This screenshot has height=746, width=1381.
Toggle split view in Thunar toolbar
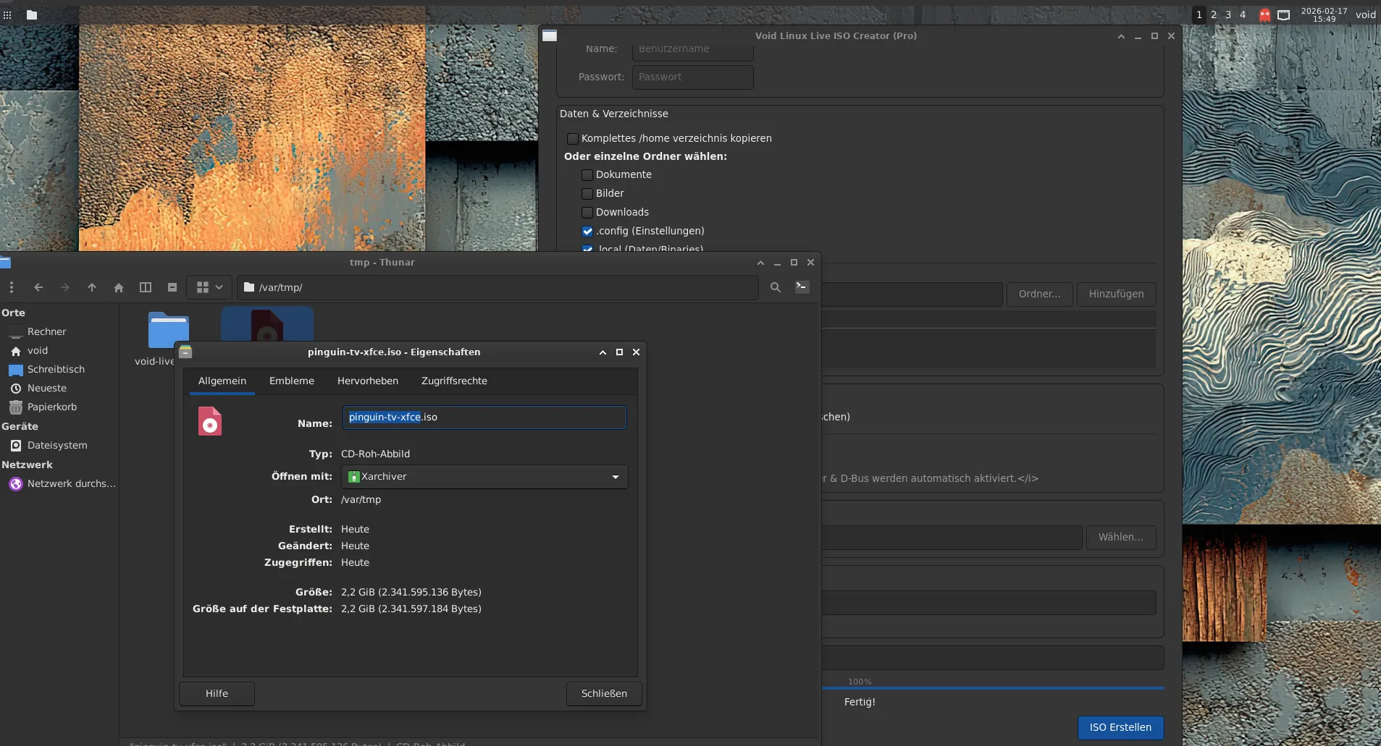[x=146, y=287]
